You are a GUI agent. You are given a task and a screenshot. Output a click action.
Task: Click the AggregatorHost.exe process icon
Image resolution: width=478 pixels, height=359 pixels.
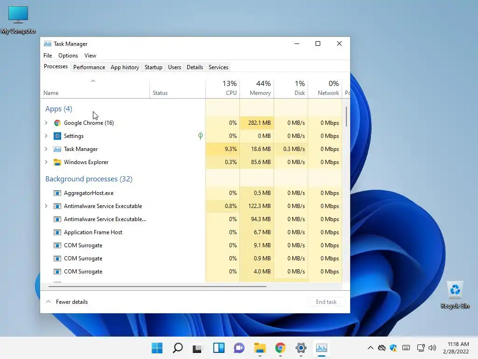pos(57,193)
